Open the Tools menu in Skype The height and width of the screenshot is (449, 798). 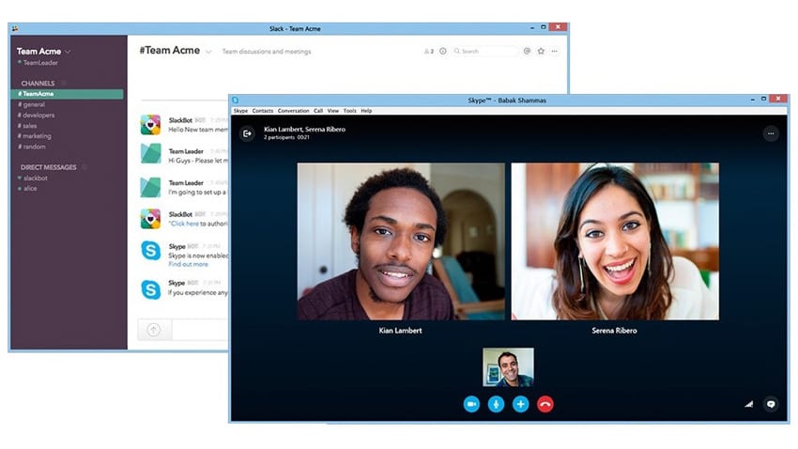(349, 111)
